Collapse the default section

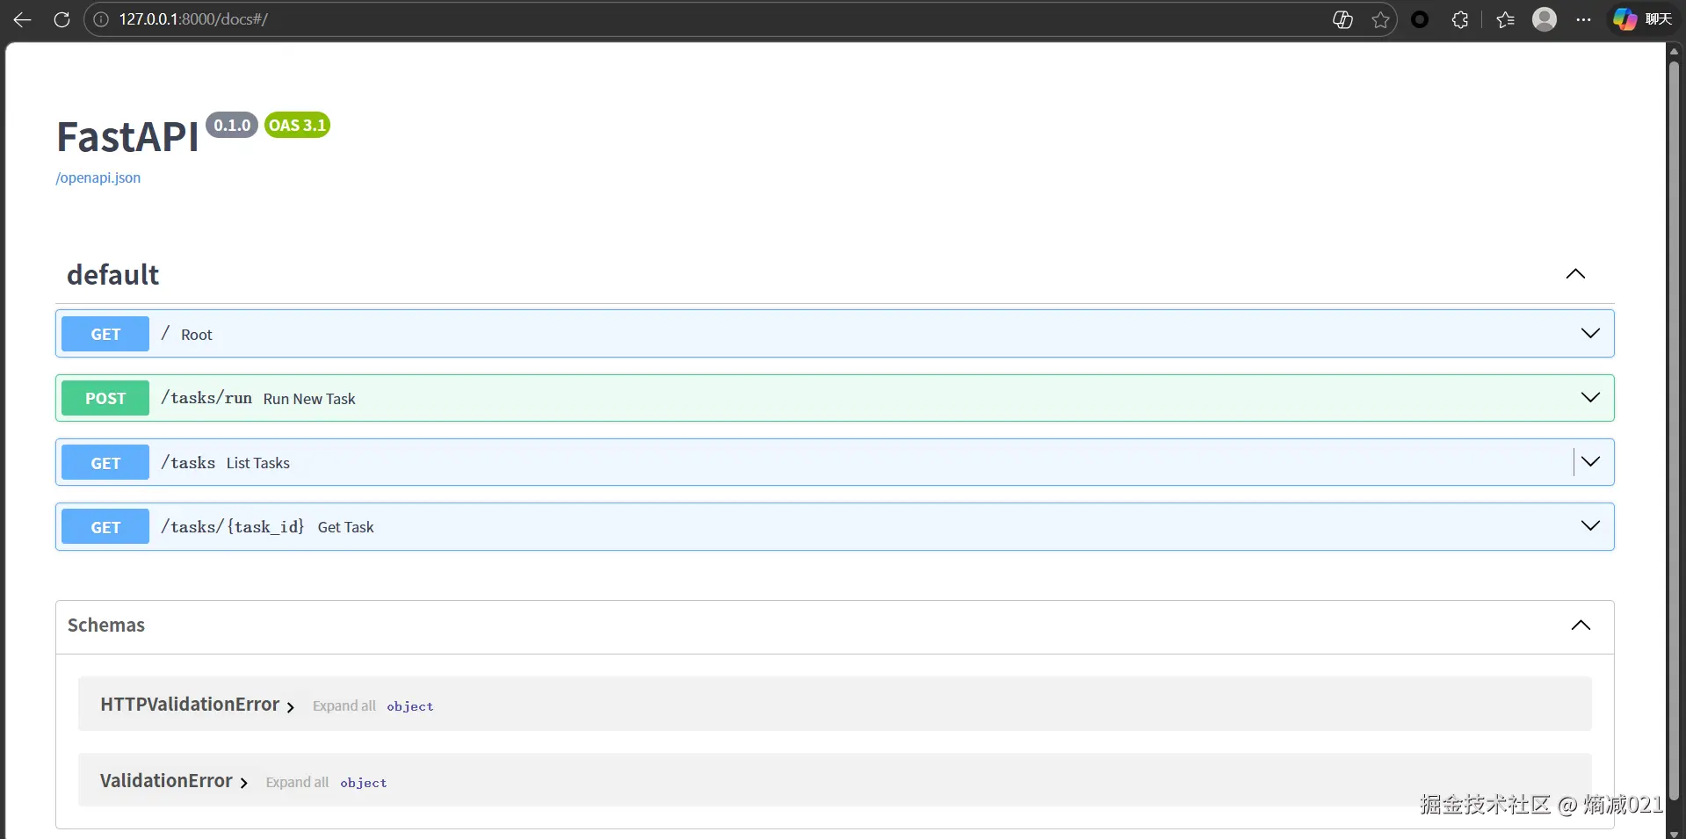(x=1574, y=273)
